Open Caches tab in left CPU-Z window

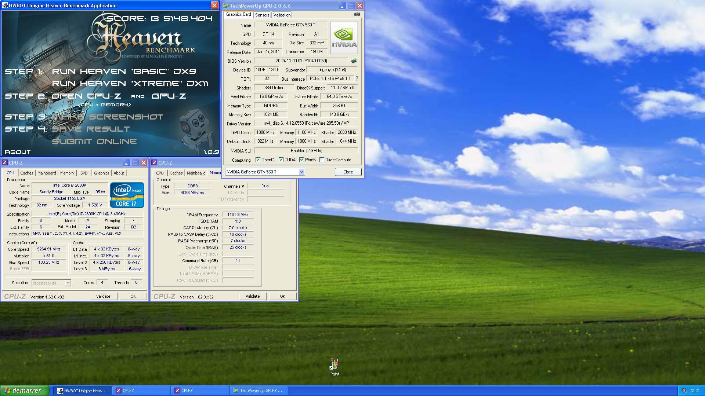coord(26,173)
